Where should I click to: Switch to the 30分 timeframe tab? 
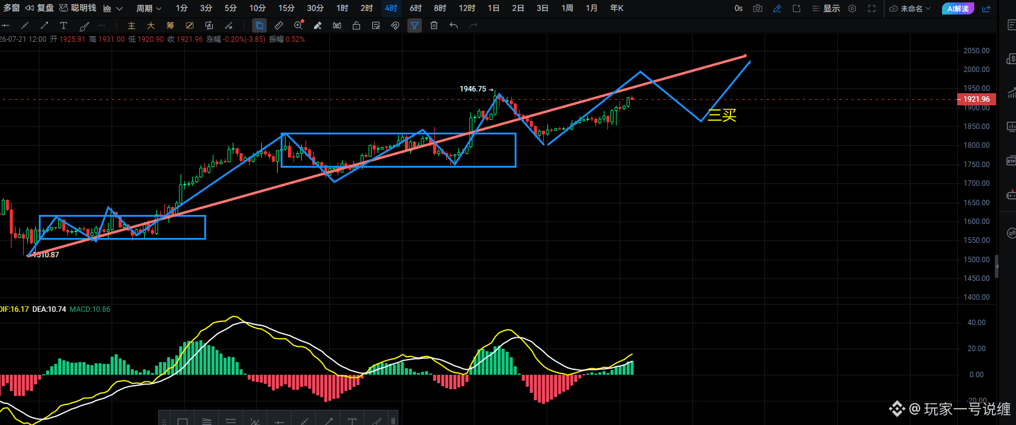click(315, 8)
